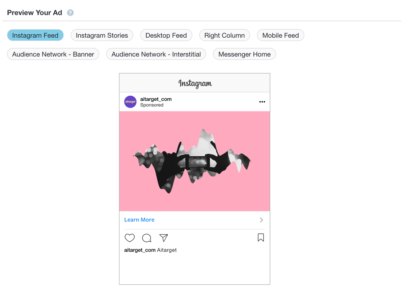The height and width of the screenshot is (293, 405).
Task: Save post with bookmark icon
Action: [261, 238]
